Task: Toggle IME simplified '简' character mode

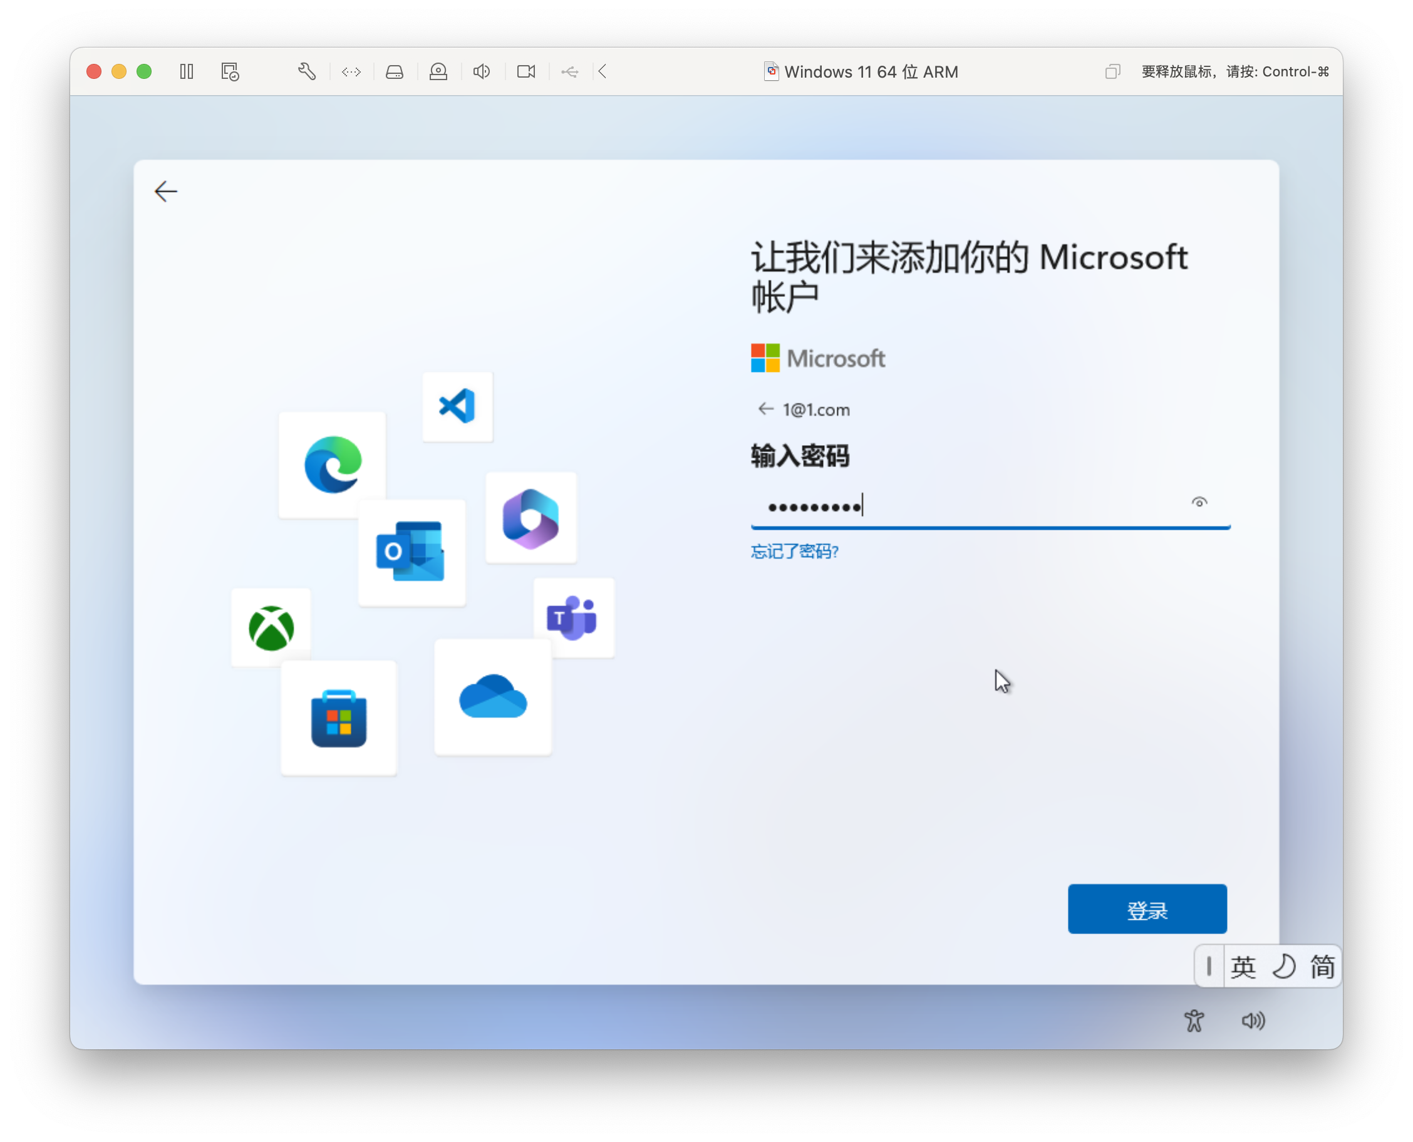Action: pos(1322,967)
